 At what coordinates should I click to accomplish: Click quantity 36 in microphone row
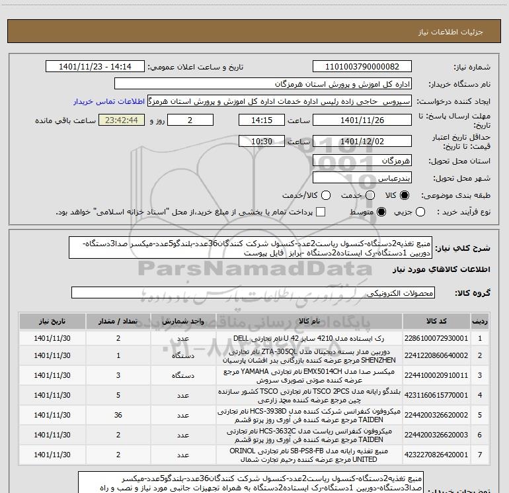pos(118,415)
